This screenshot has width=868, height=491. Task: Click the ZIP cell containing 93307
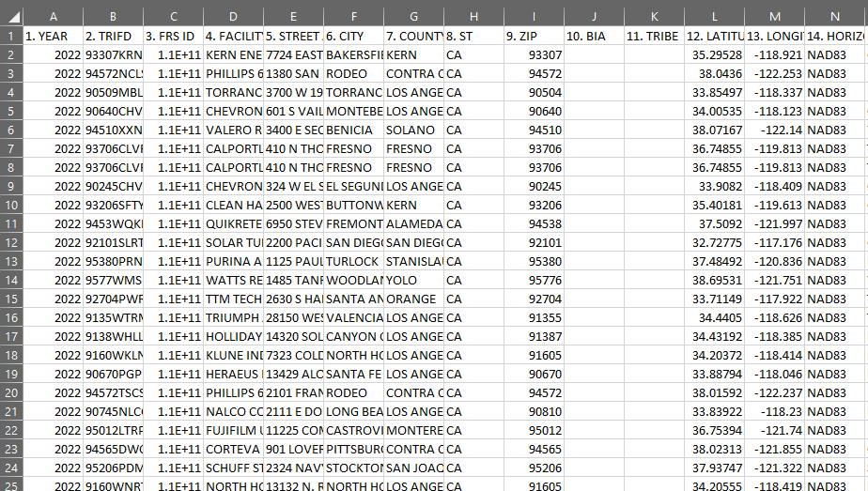(534, 54)
